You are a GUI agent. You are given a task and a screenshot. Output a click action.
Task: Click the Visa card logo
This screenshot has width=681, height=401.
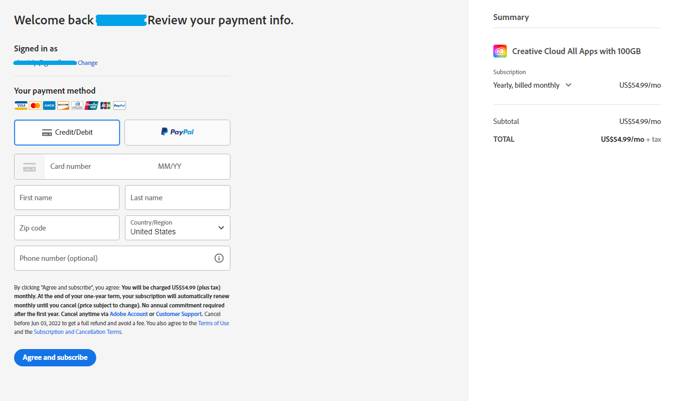pyautogui.click(x=21, y=106)
